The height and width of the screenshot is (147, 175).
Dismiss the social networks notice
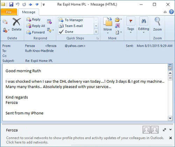(170, 138)
